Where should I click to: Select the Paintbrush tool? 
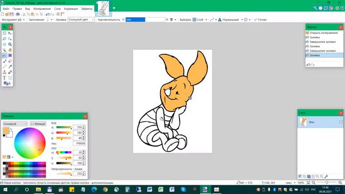click(x=4, y=61)
